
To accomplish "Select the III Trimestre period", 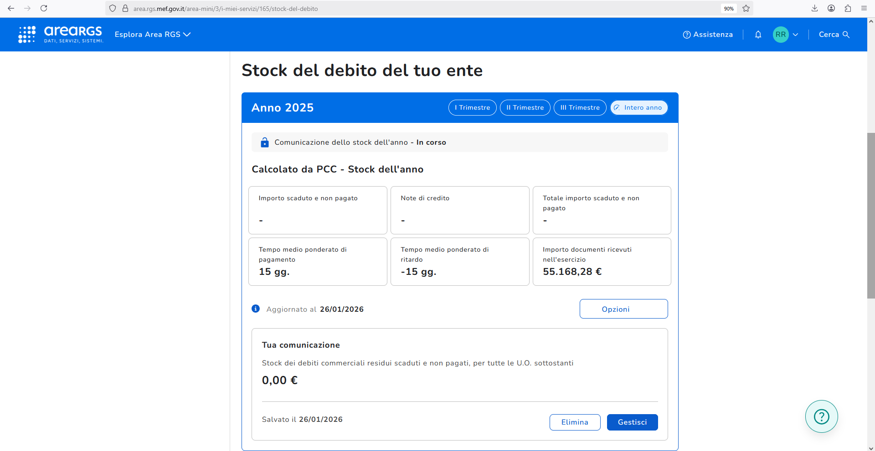I will (x=580, y=108).
